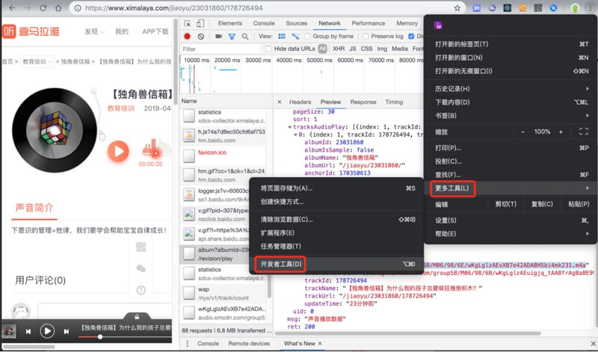
Task: Select 打开新的无痕窗口(I) menu item
Action: tap(511, 71)
